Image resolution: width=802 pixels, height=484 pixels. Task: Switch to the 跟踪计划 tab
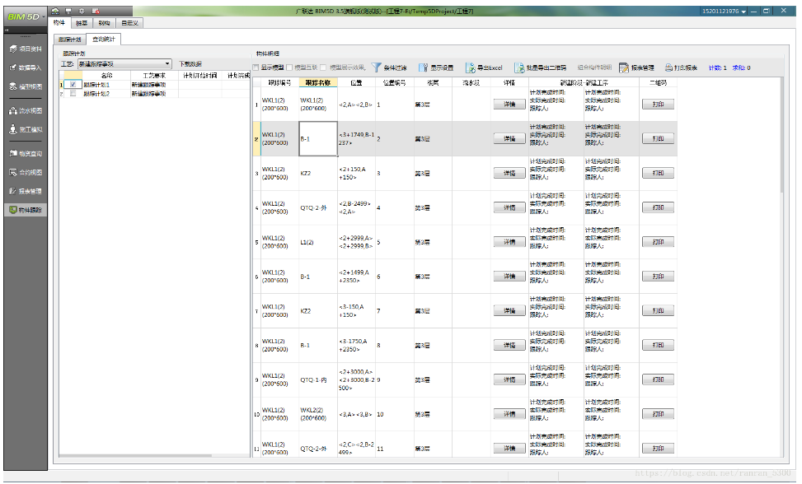69,40
